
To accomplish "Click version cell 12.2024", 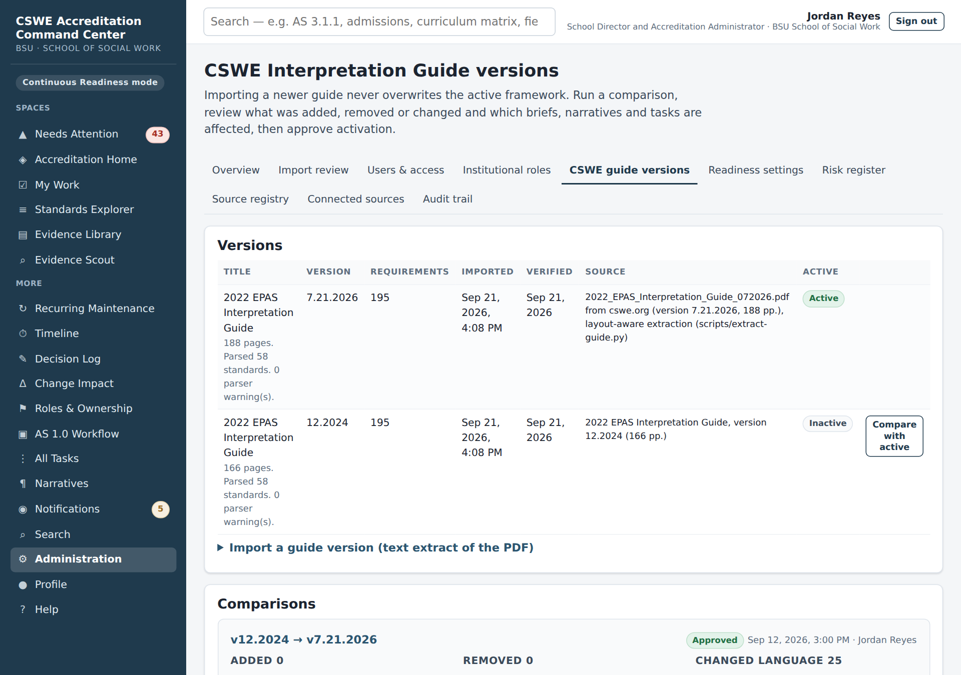I will click(x=327, y=422).
